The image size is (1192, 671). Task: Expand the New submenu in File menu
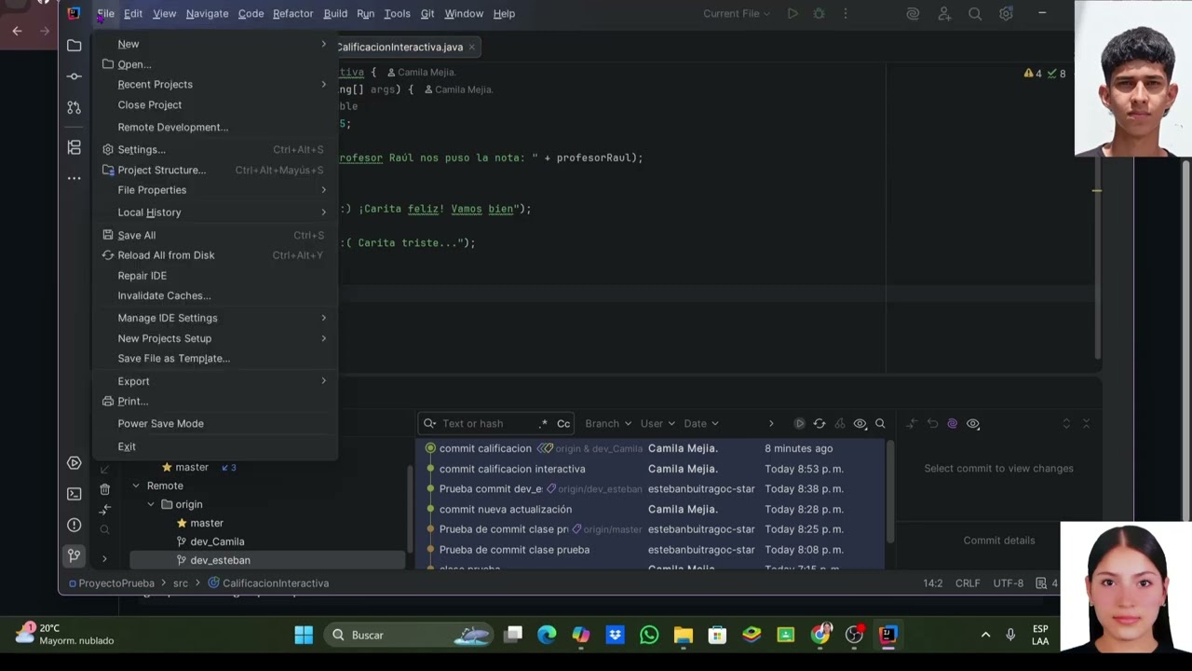click(x=214, y=44)
